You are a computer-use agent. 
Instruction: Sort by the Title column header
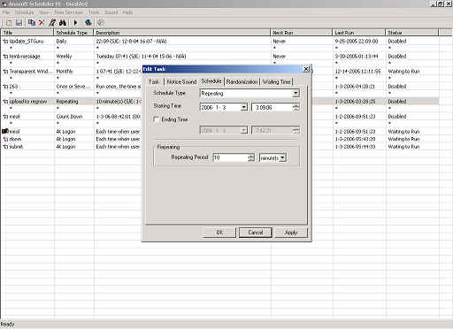[x=27, y=33]
